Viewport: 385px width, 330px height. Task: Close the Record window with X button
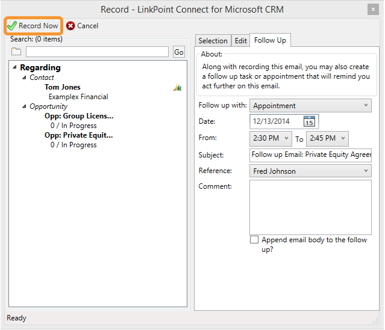pyautogui.click(x=373, y=10)
